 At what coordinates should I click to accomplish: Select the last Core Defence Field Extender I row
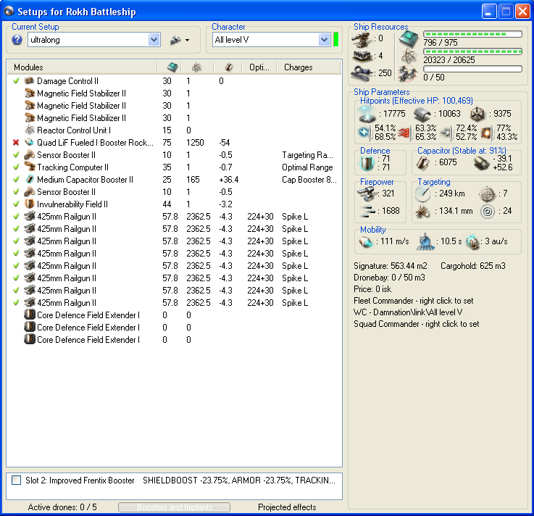174,340
